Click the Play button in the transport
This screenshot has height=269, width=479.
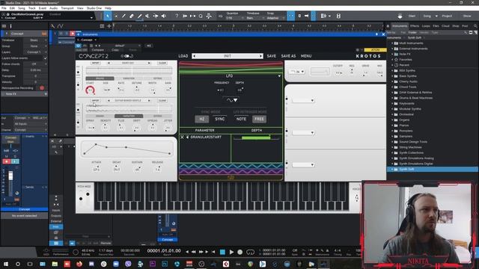pos(231,252)
